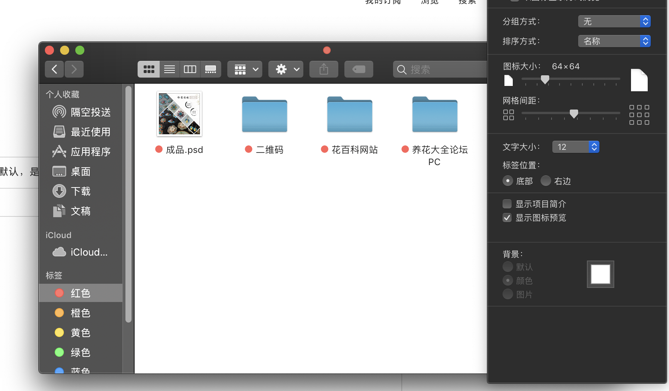The height and width of the screenshot is (391, 669).
Task: Open the 文字大小 dropdown
Action: pyautogui.click(x=575, y=147)
